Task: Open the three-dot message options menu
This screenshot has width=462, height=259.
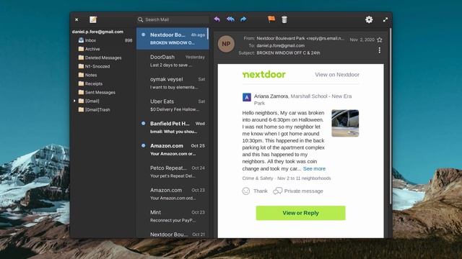Action: [x=380, y=50]
